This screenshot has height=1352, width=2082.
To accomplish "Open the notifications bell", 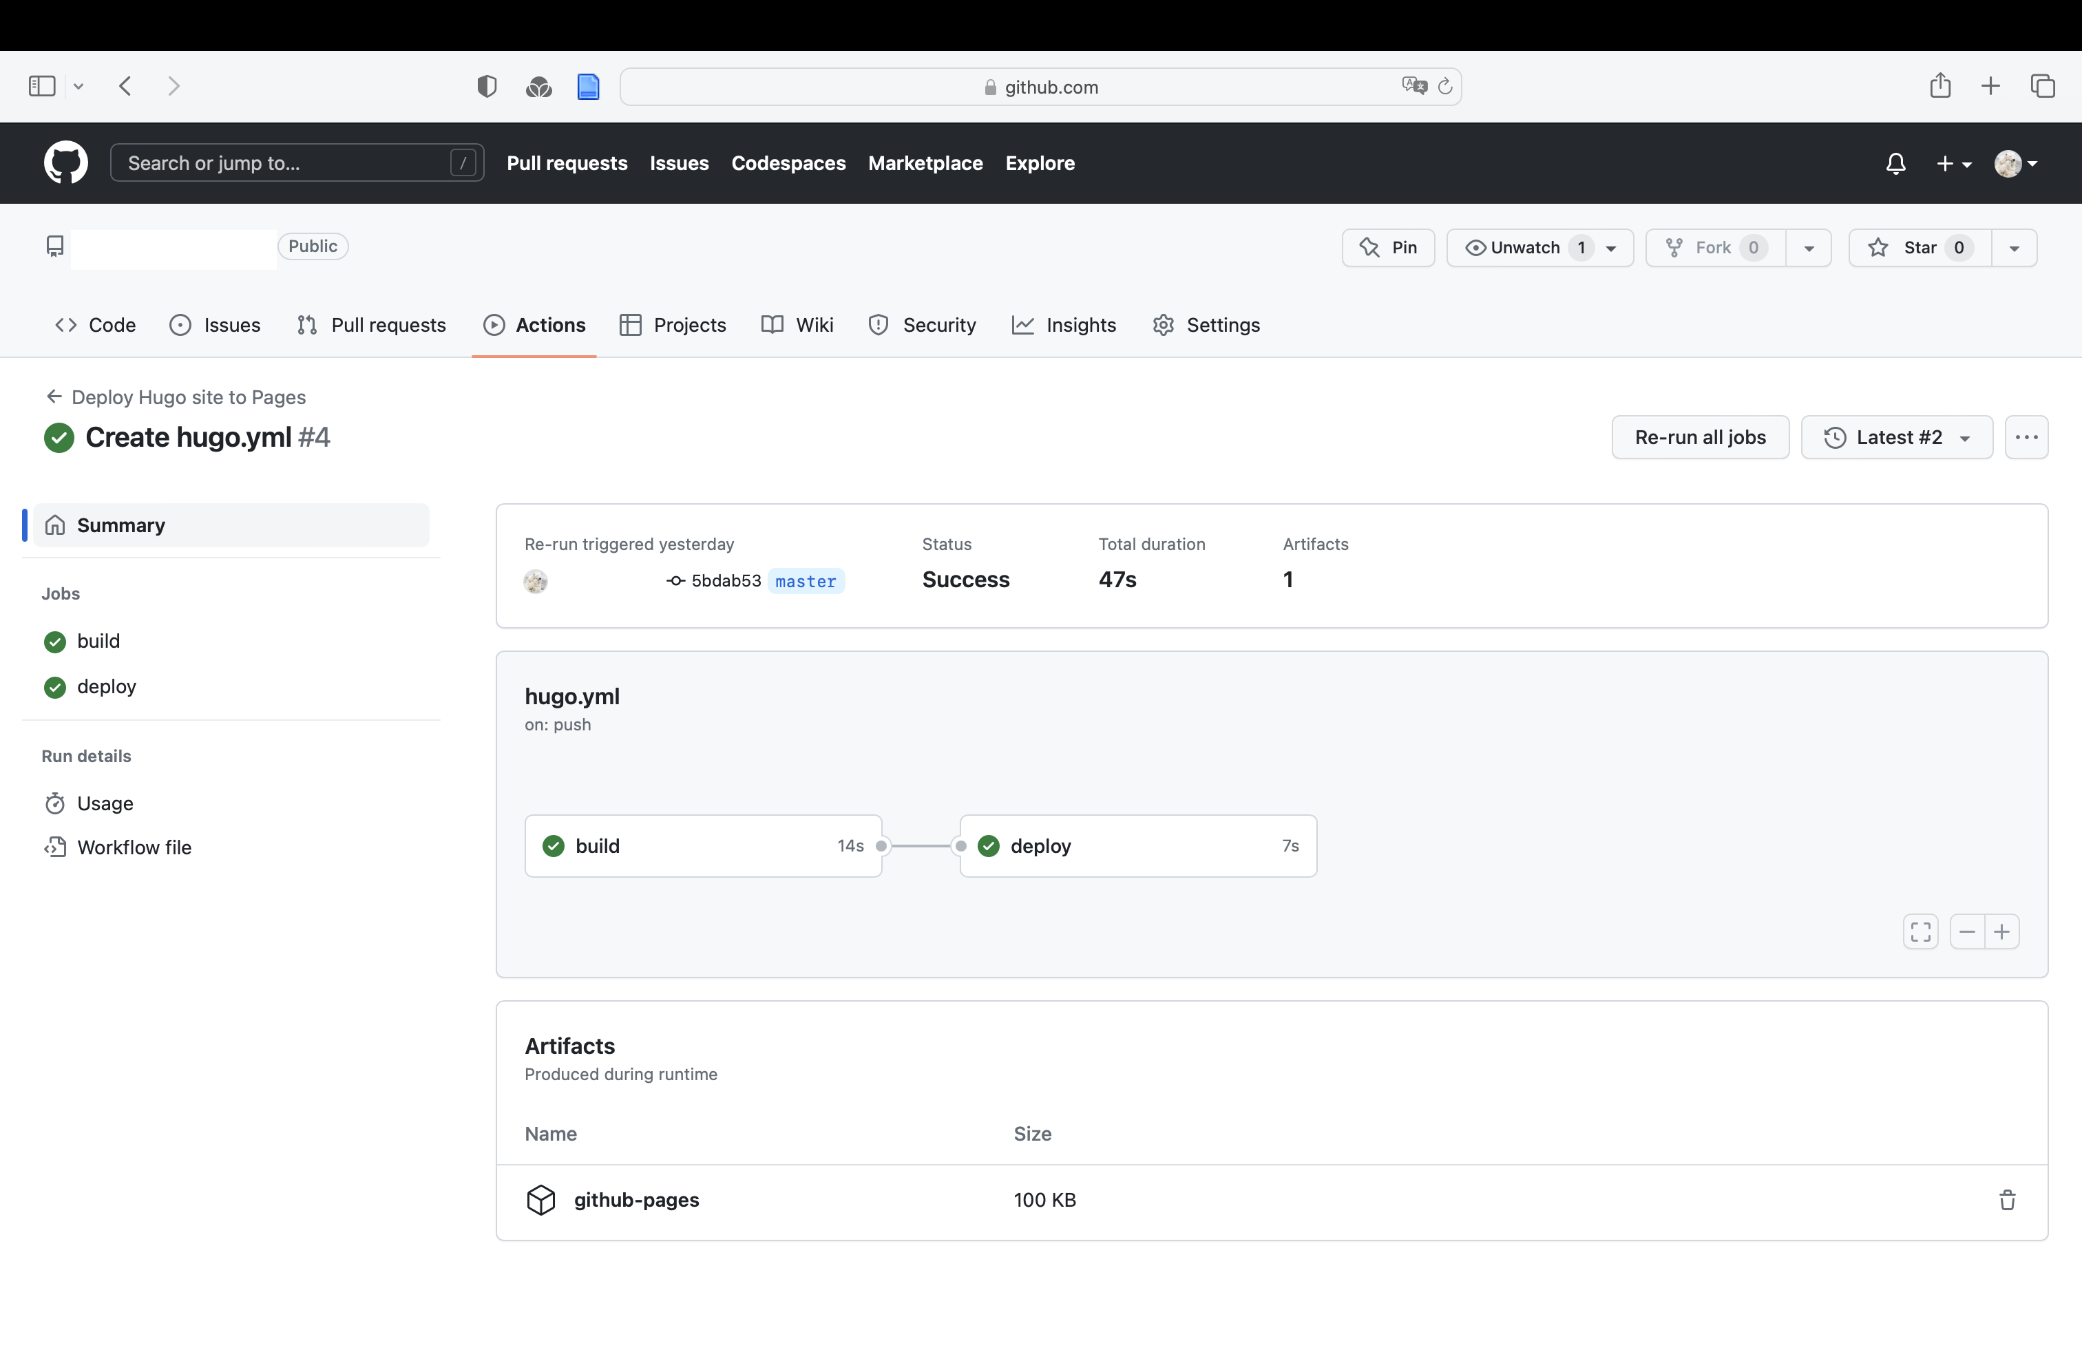I will pos(1895,164).
